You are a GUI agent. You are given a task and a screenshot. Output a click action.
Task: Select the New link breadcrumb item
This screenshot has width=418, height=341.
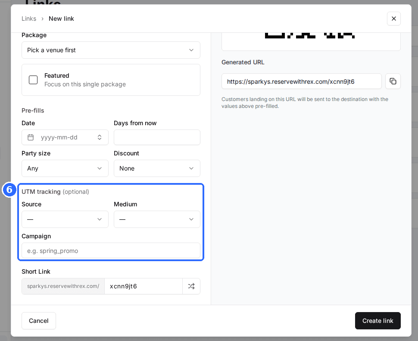tap(61, 19)
